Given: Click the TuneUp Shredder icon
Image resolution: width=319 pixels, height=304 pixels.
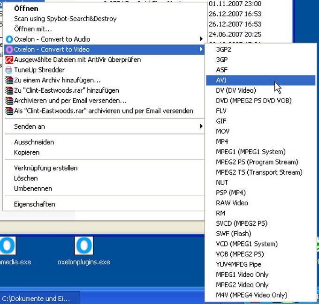Looking at the screenshot, I should click(x=9, y=70).
